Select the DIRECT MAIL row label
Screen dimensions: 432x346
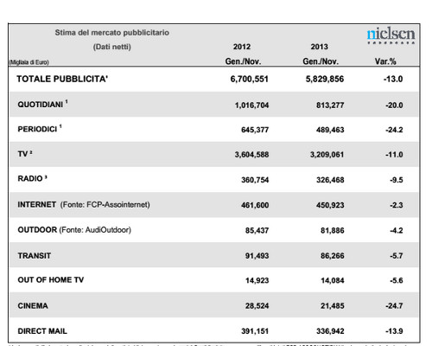pyautogui.click(x=42, y=331)
